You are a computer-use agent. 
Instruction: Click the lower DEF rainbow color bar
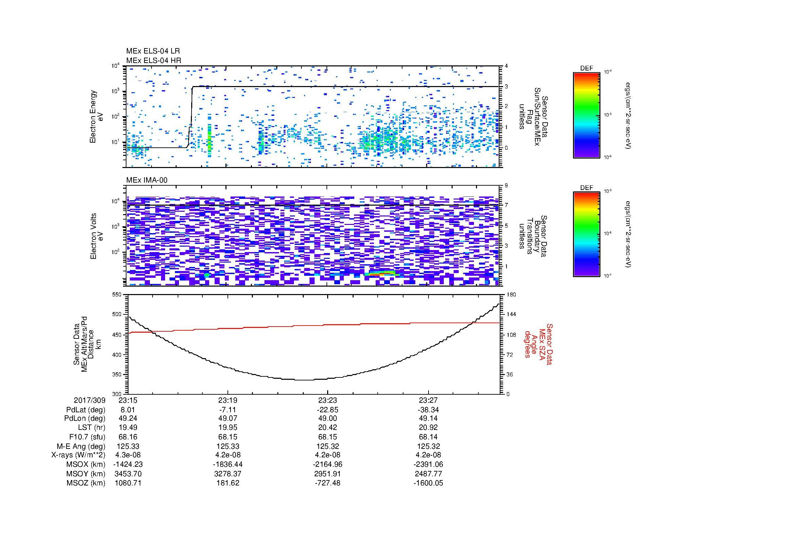[x=587, y=234]
